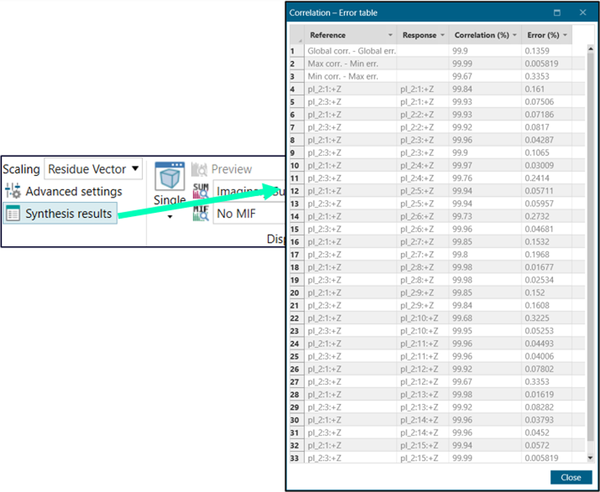Select row 1 Global corr. header

[x=293, y=50]
